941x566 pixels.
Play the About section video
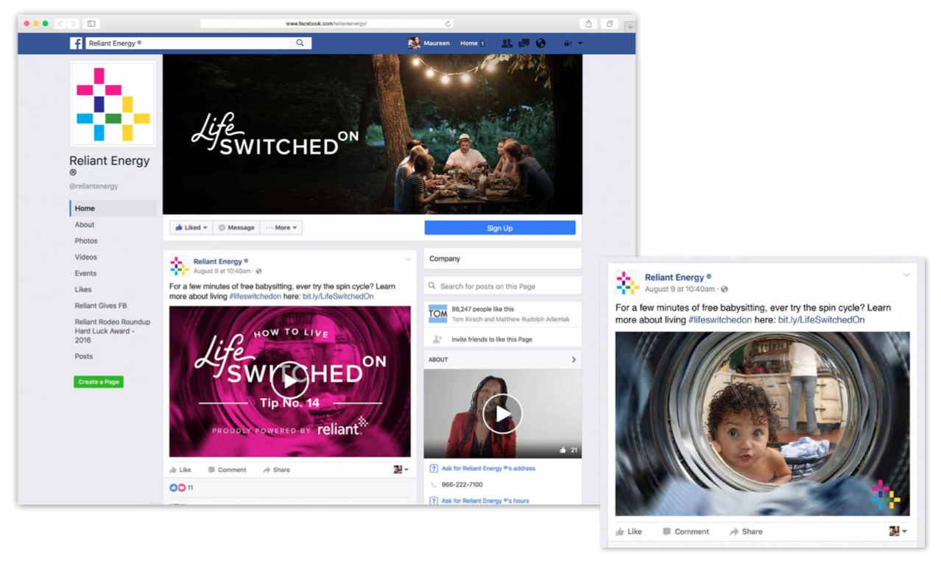pyautogui.click(x=502, y=414)
